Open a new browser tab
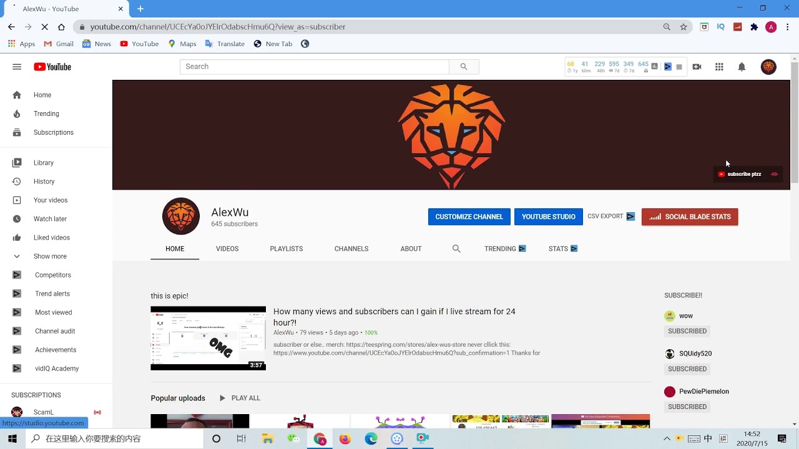 140,9
